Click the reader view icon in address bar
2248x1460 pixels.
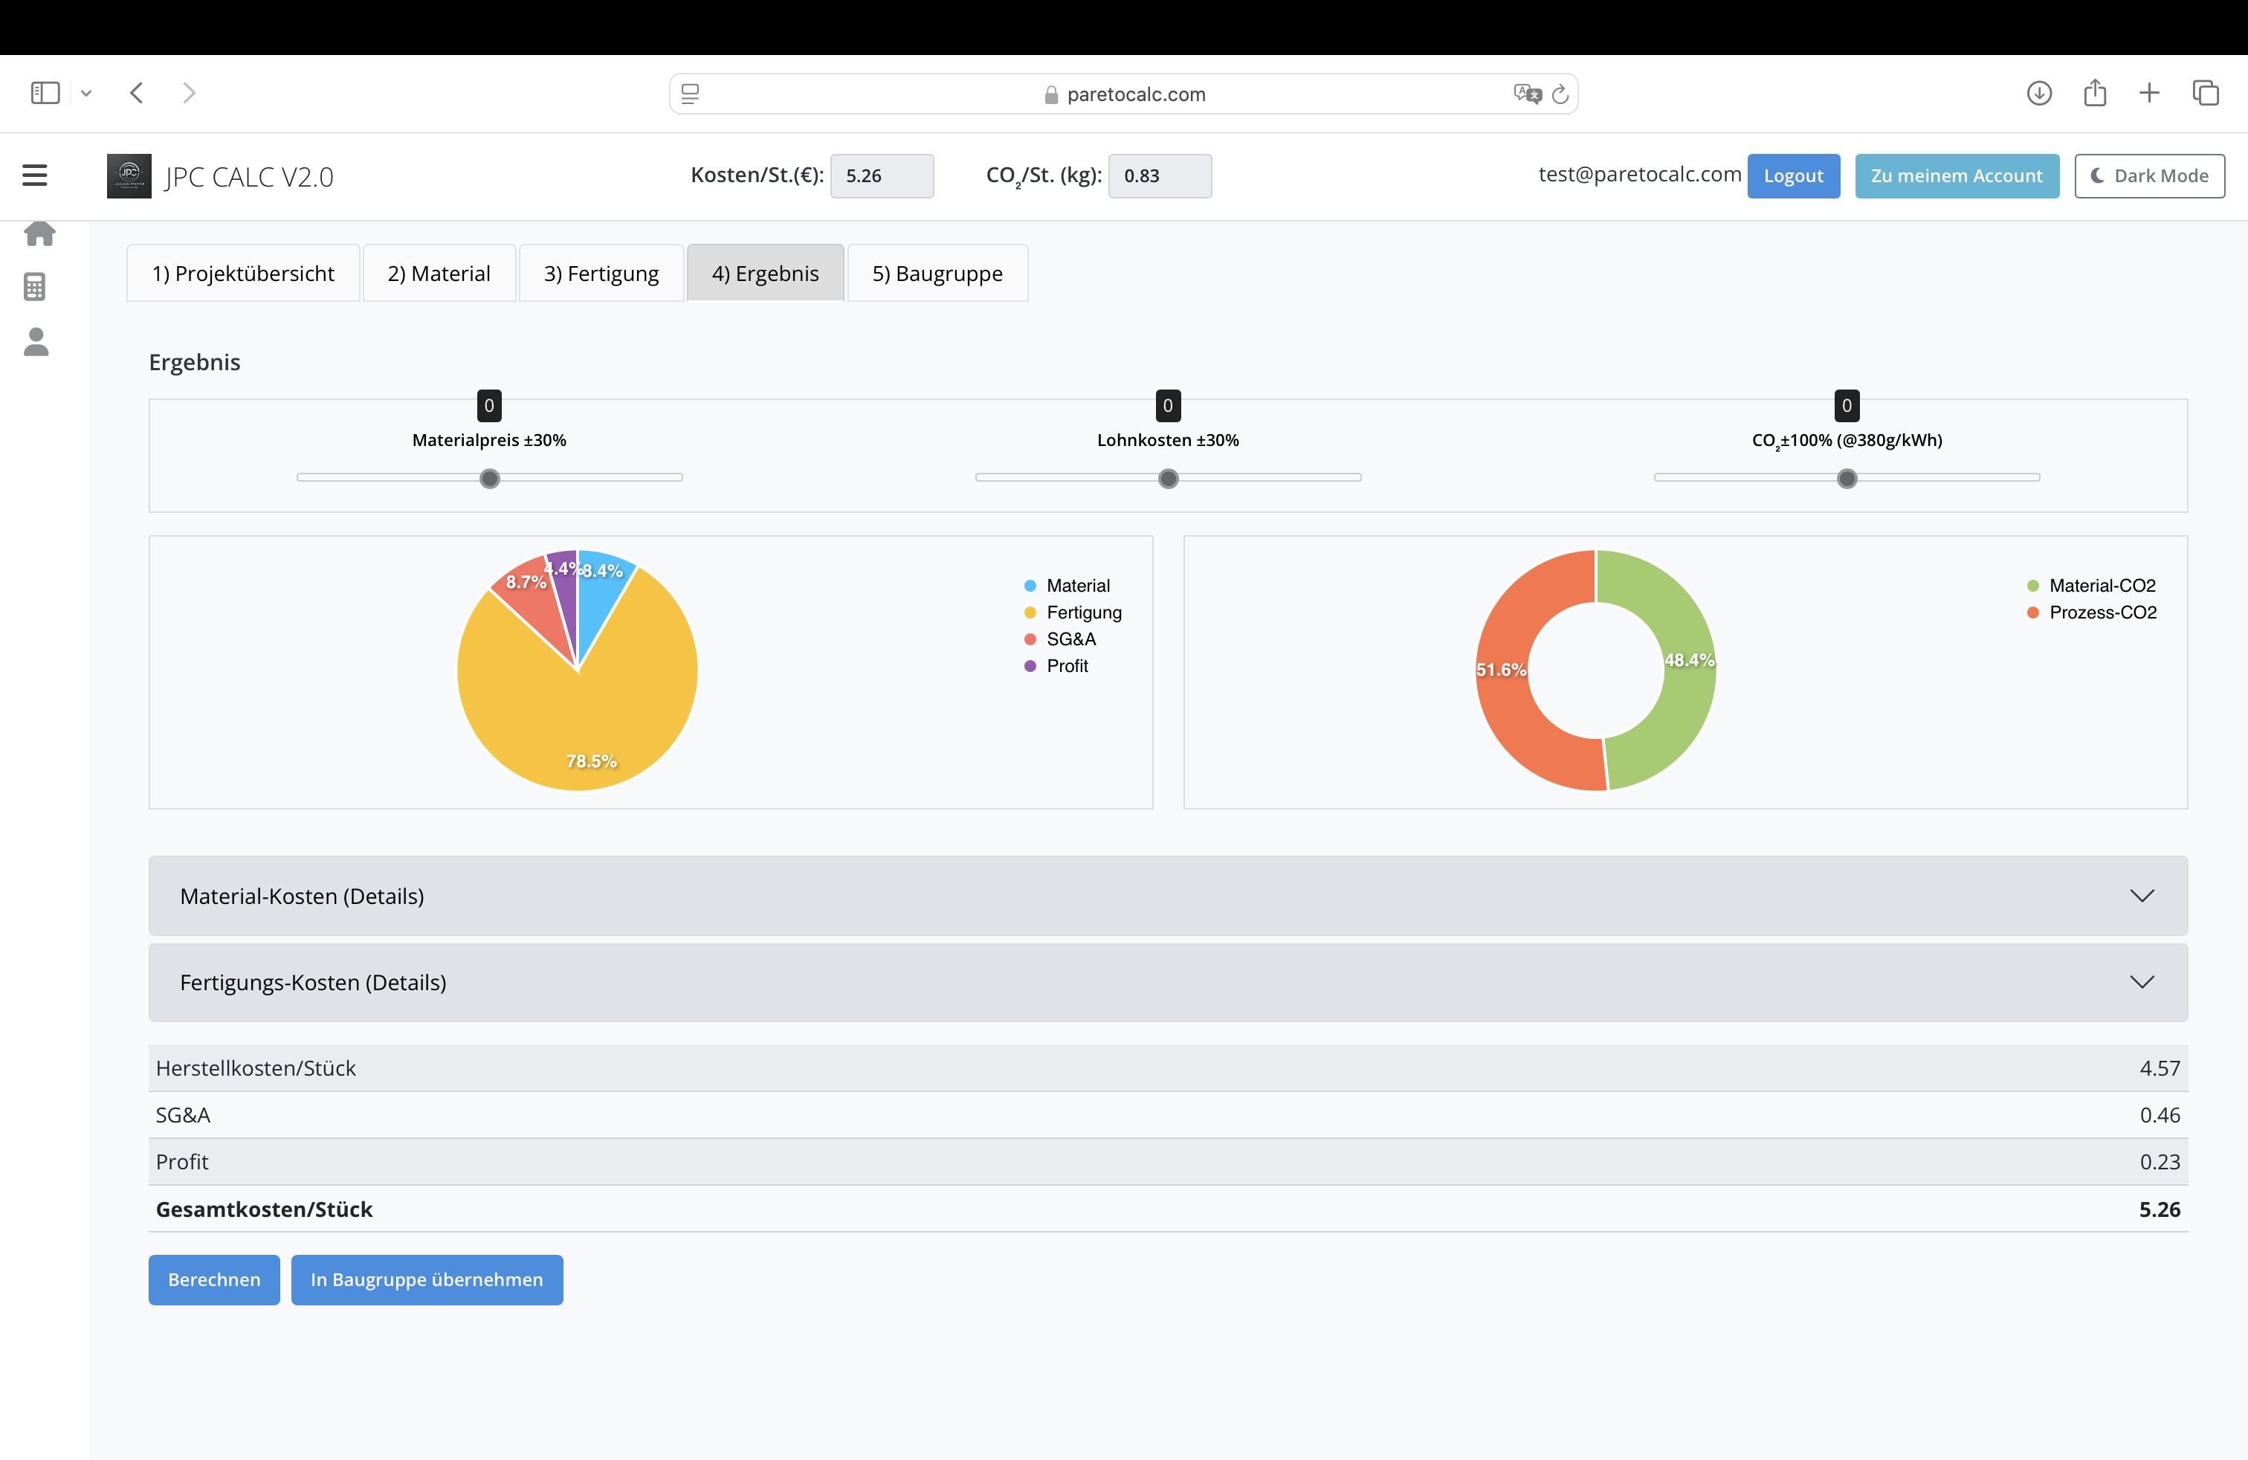(x=691, y=94)
